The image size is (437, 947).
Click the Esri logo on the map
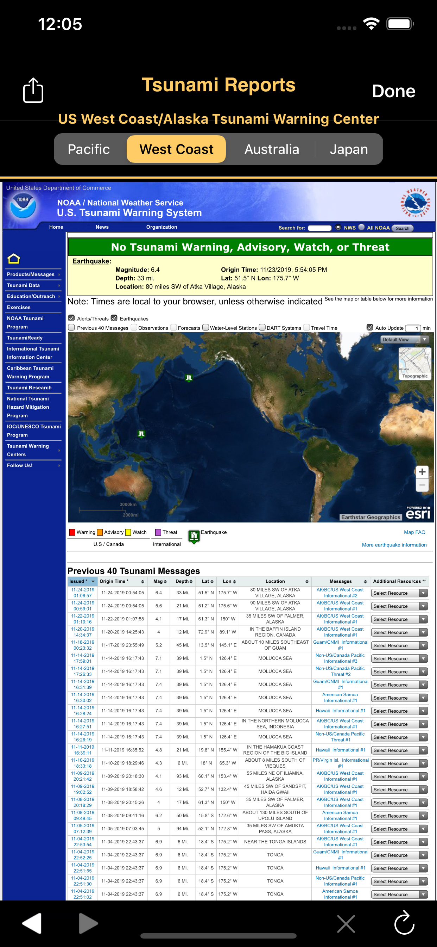pos(418,513)
